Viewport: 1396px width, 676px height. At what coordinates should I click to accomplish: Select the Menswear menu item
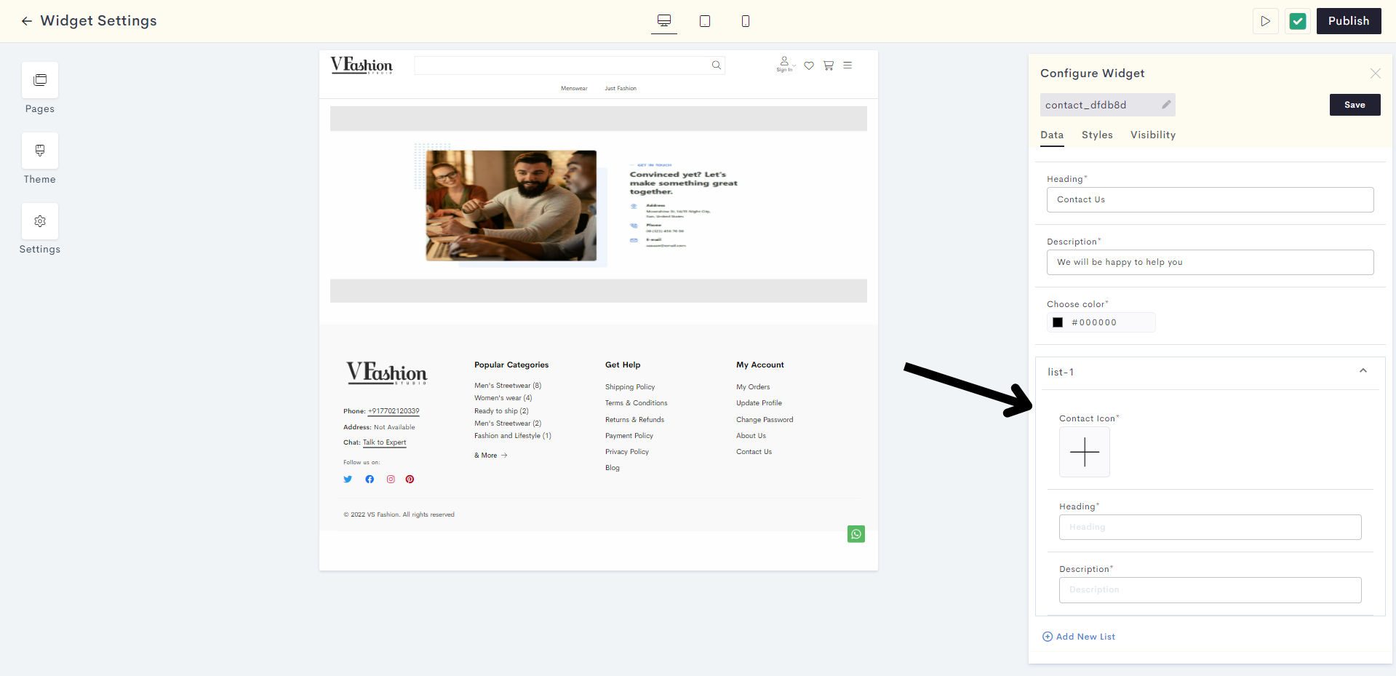574,89
